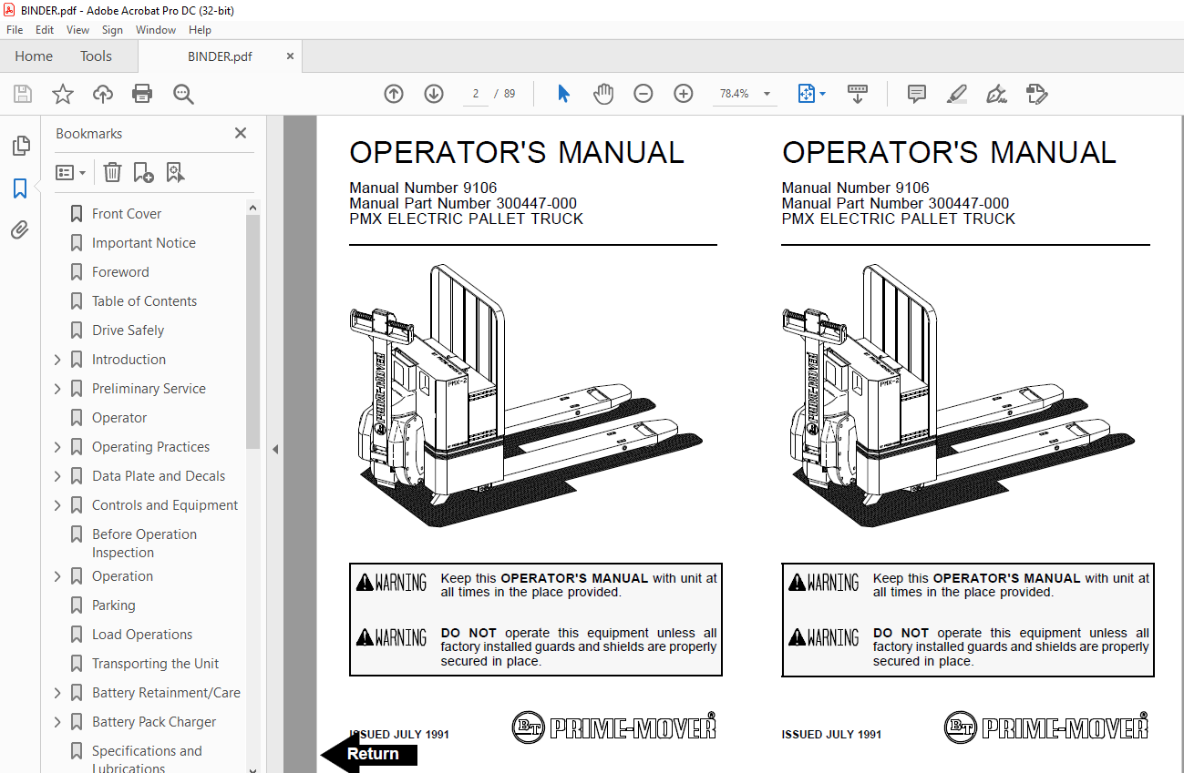
Task: Jump to Transporting the Unit bookmark
Action: point(155,664)
